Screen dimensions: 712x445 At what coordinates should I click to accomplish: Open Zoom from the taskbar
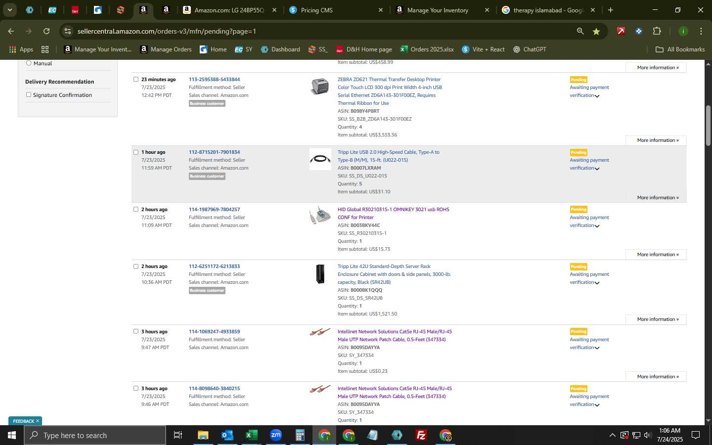275,435
